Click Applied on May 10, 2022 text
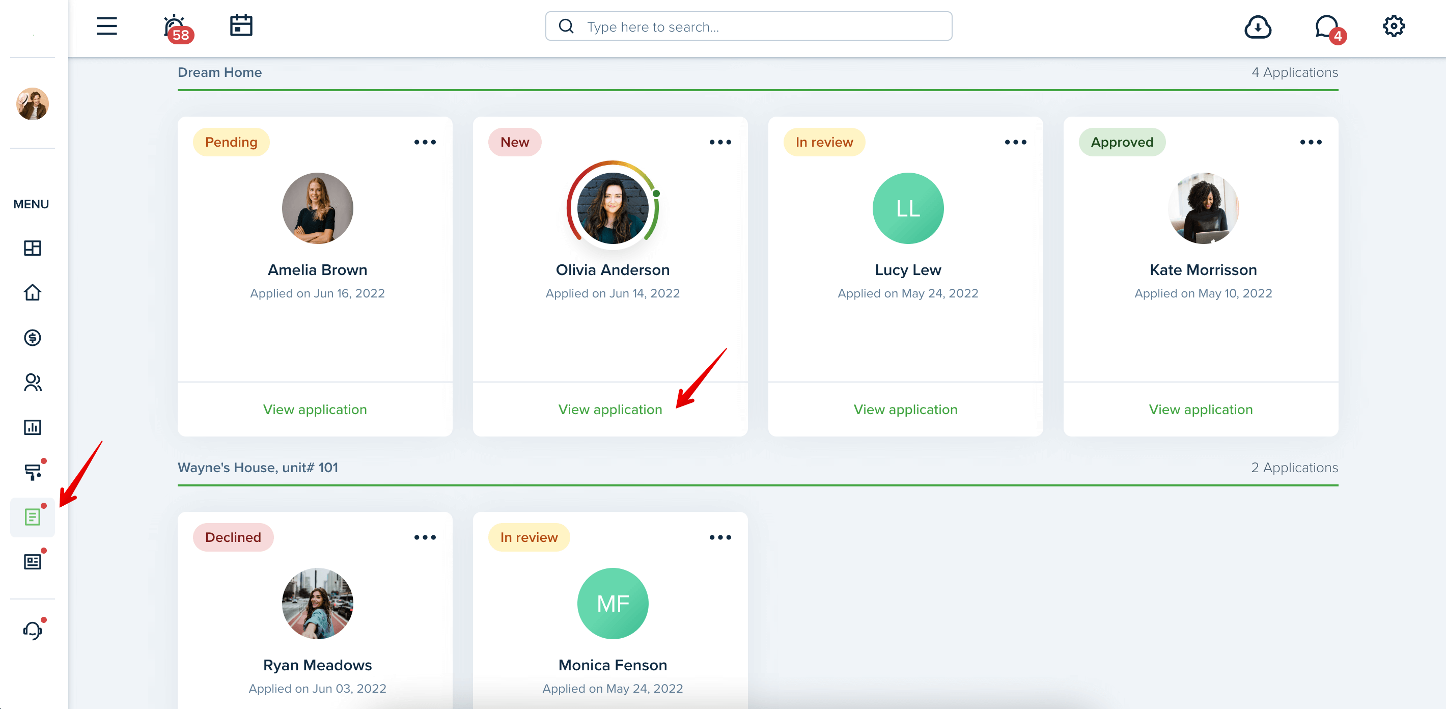 tap(1203, 293)
